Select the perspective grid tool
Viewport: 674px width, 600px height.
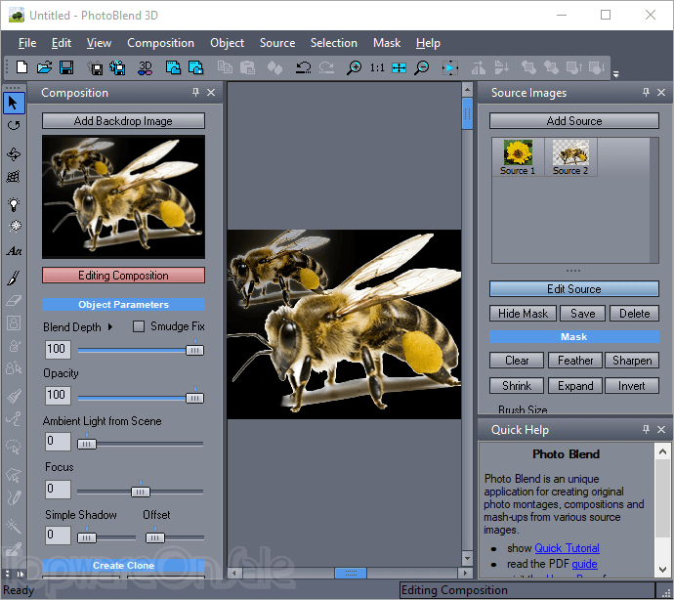coord(14,176)
